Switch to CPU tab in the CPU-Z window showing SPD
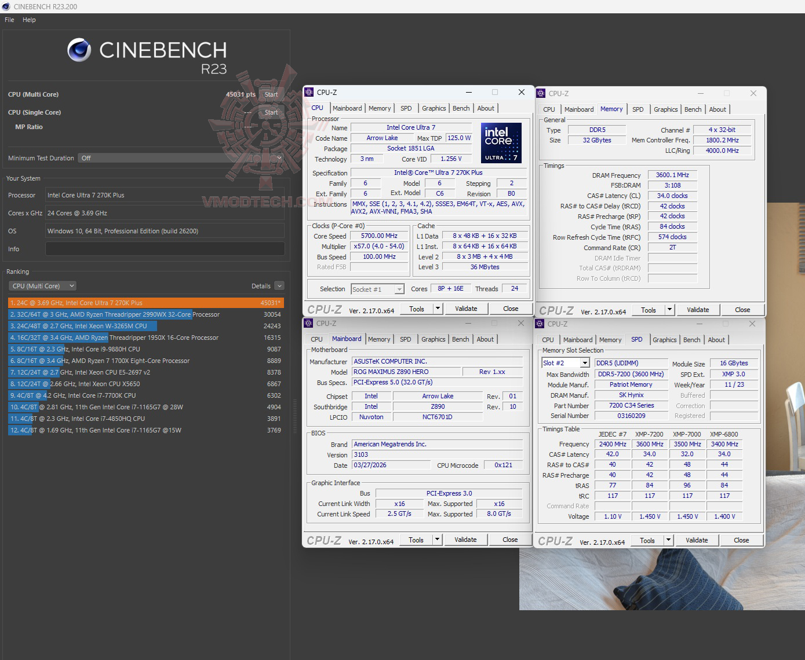 coord(548,340)
